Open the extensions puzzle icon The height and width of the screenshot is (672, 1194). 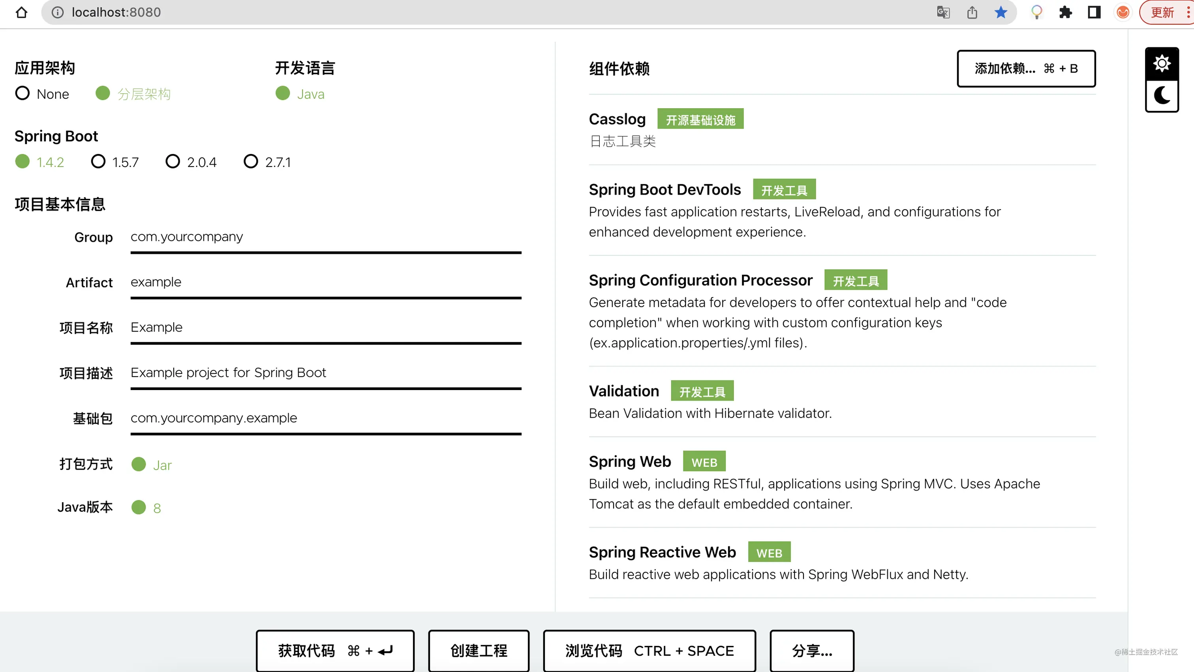1065,13
